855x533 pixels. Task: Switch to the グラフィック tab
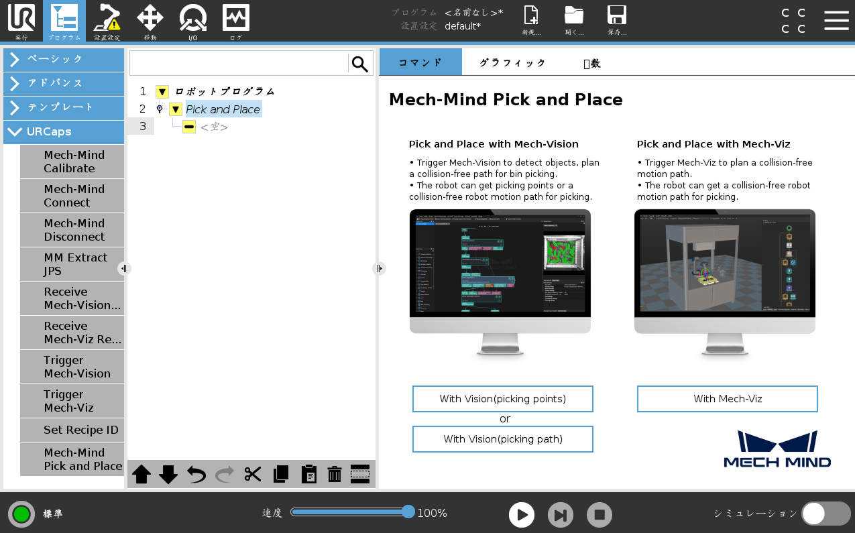pos(513,62)
